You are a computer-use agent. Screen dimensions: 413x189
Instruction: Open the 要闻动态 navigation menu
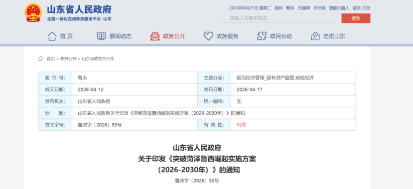tap(121, 36)
